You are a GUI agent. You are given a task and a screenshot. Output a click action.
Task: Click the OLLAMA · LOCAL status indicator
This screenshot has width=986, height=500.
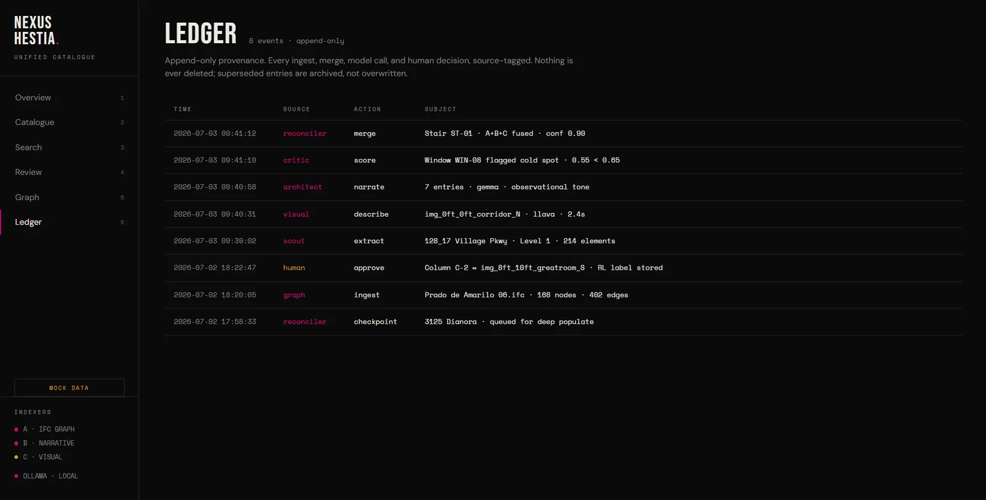tap(46, 476)
